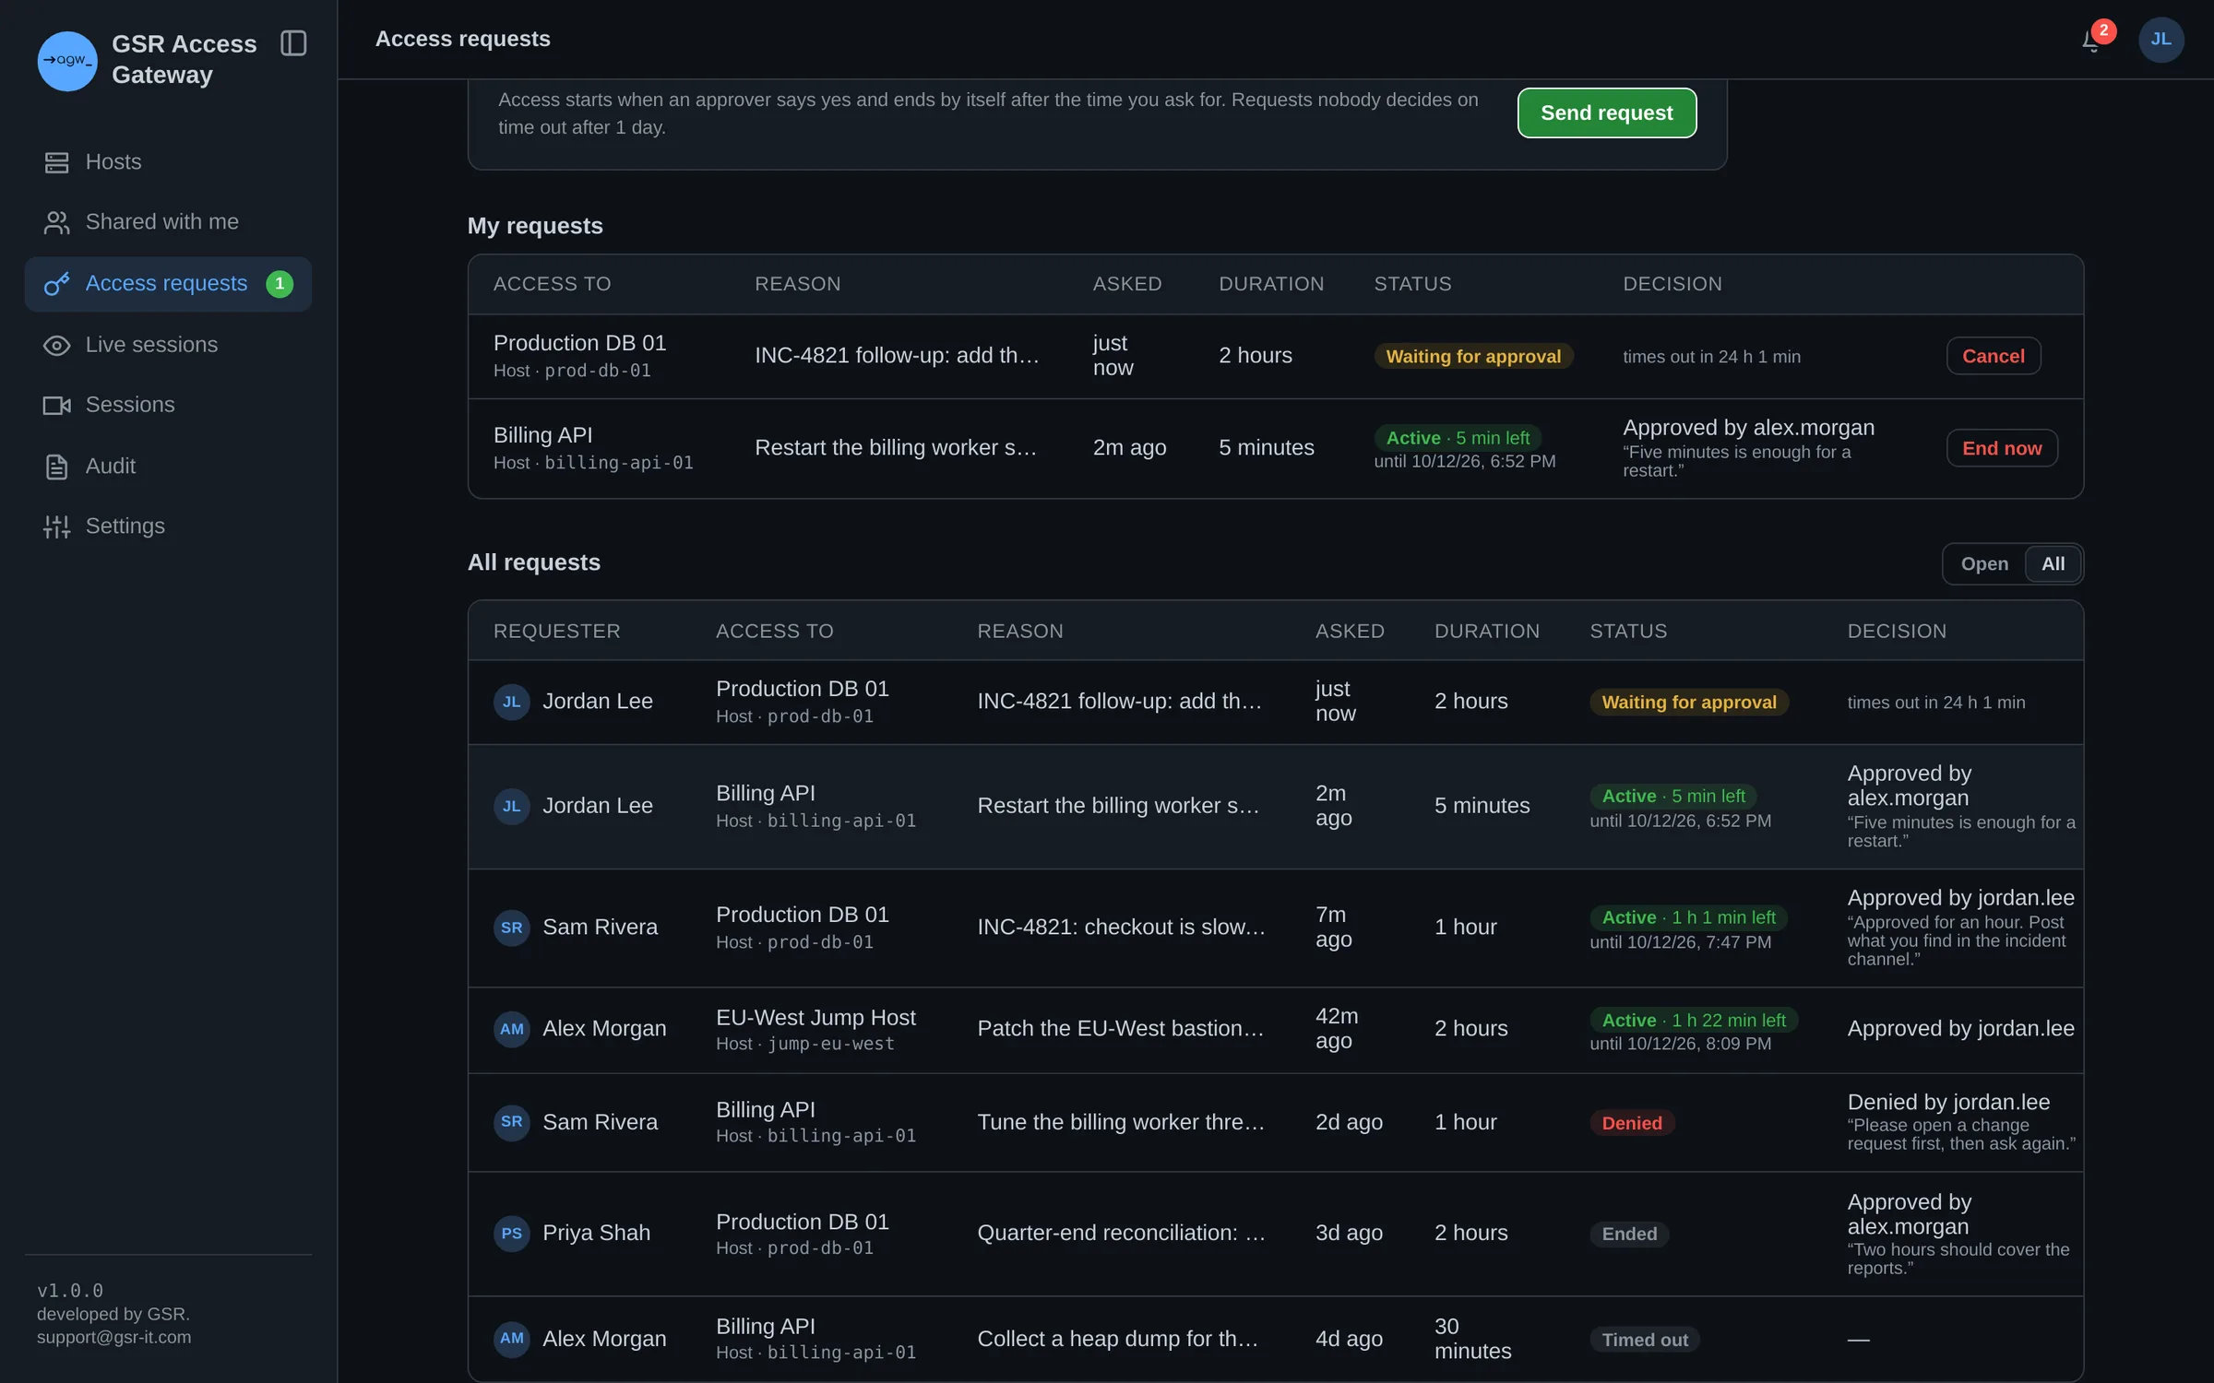
Task: Open the notifications bell
Action: (x=2091, y=41)
